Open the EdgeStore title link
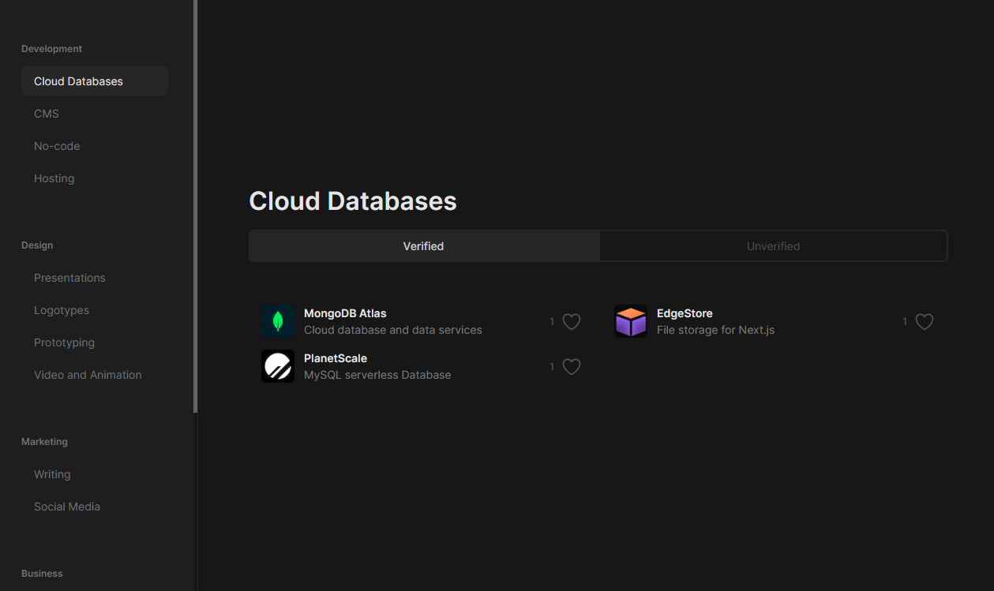 coord(685,313)
